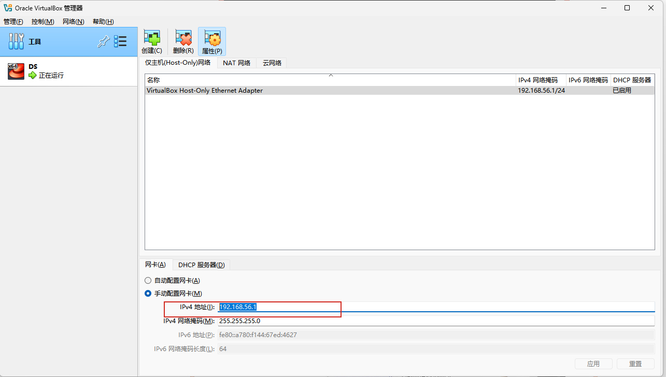Open the 帮助(H) Help menu
Image resolution: width=666 pixels, height=377 pixels.
coord(103,21)
